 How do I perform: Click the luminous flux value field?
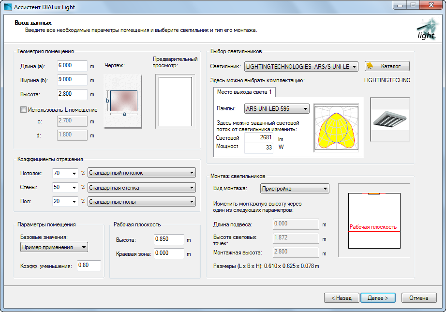(x=259, y=138)
